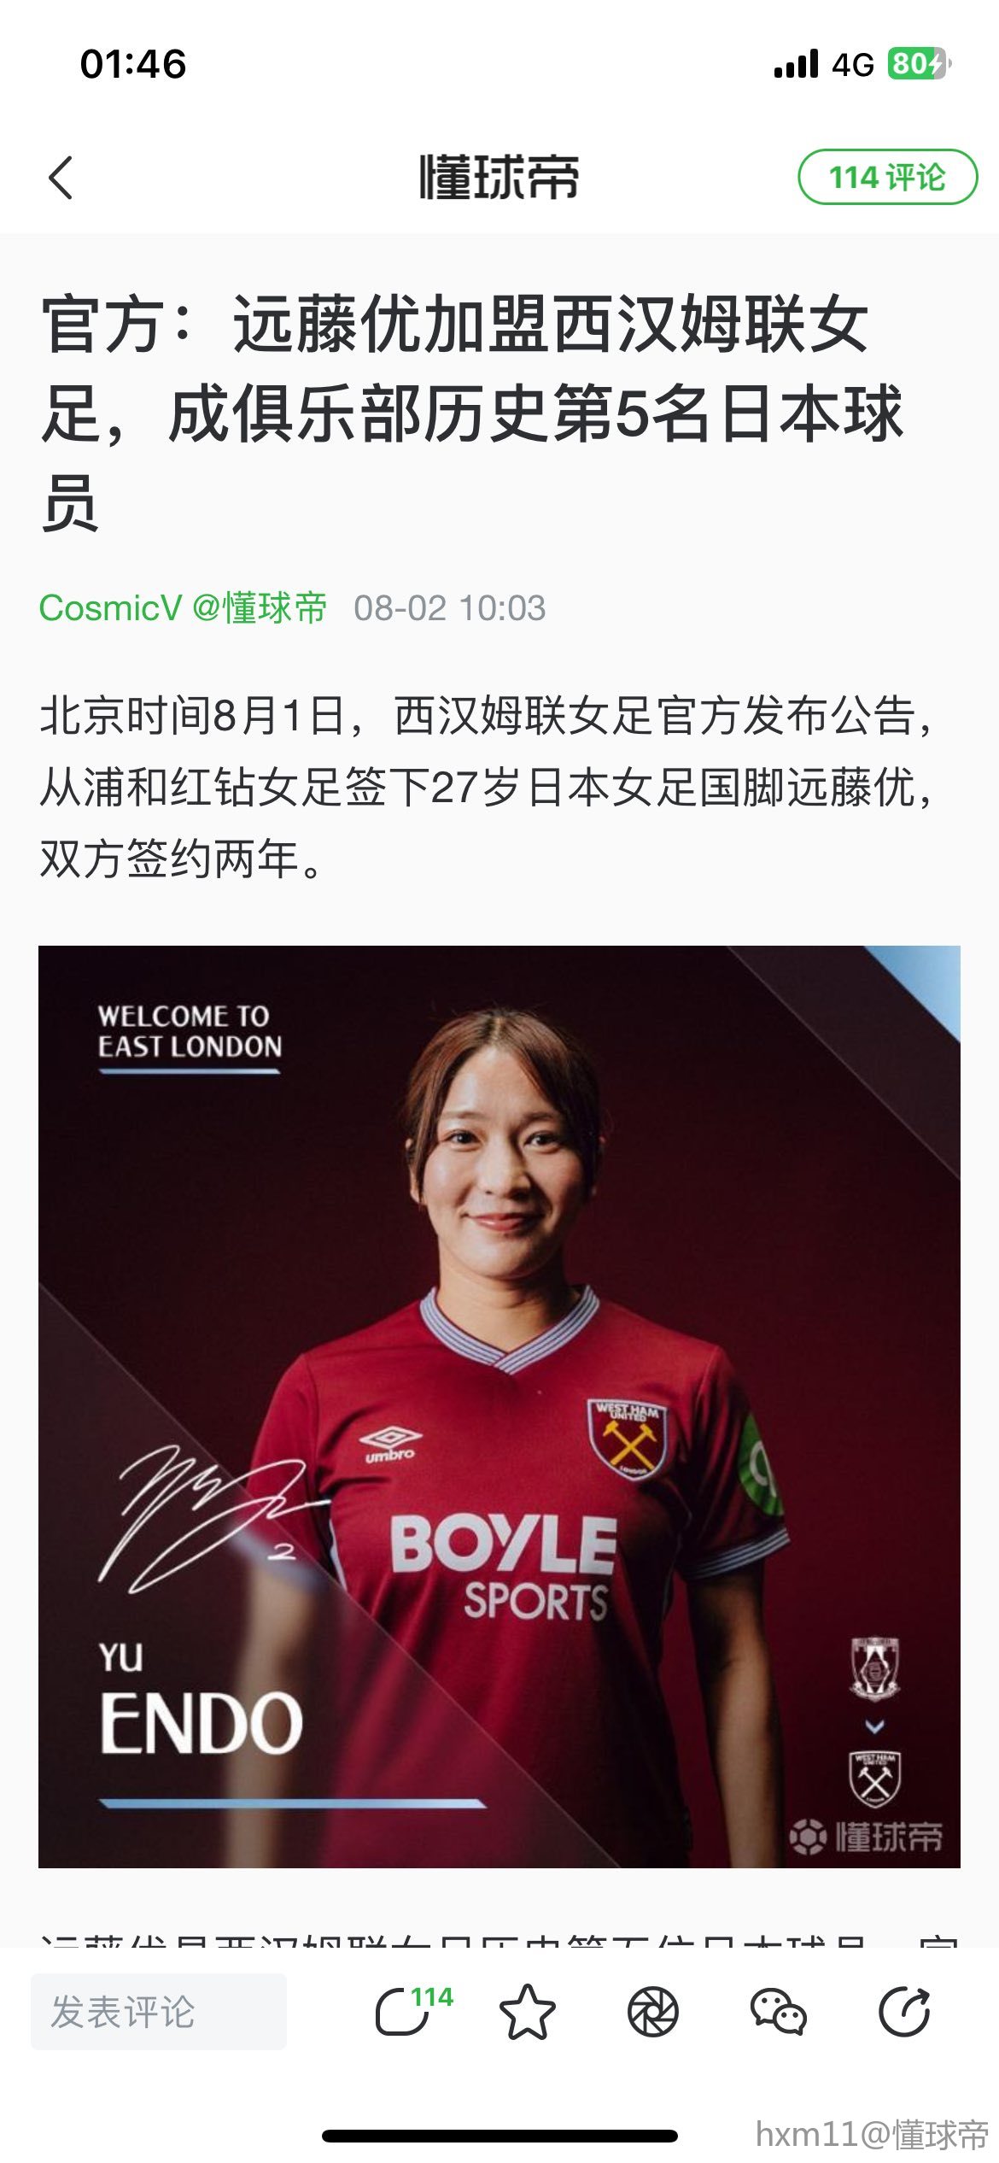Viewport: 999px width, 2163px height.
Task: Open the Yu Endo announcement image
Action: click(499, 1406)
